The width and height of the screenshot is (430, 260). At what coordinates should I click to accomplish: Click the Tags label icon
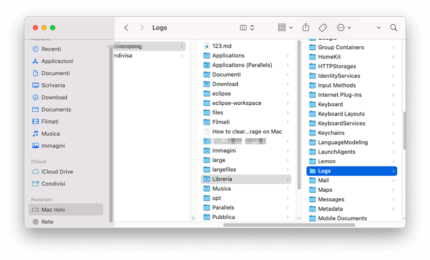point(323,28)
